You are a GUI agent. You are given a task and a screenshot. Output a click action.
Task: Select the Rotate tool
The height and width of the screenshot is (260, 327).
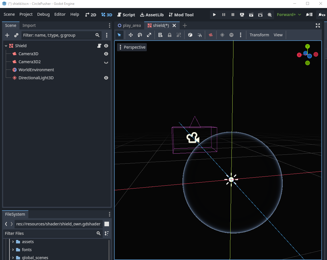coord(140,35)
